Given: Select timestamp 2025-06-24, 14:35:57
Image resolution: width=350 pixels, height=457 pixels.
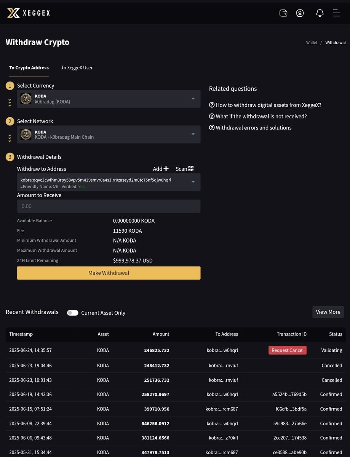Looking at the screenshot, I should click(30, 350).
